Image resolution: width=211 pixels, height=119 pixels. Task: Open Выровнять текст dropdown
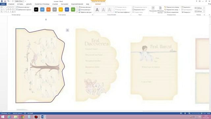click(x=139, y=10)
